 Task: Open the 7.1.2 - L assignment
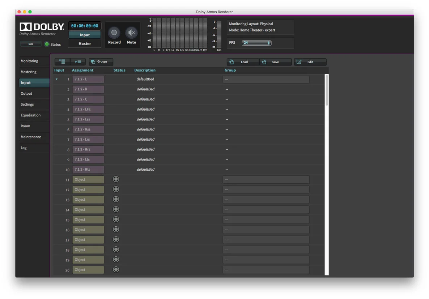coord(88,79)
